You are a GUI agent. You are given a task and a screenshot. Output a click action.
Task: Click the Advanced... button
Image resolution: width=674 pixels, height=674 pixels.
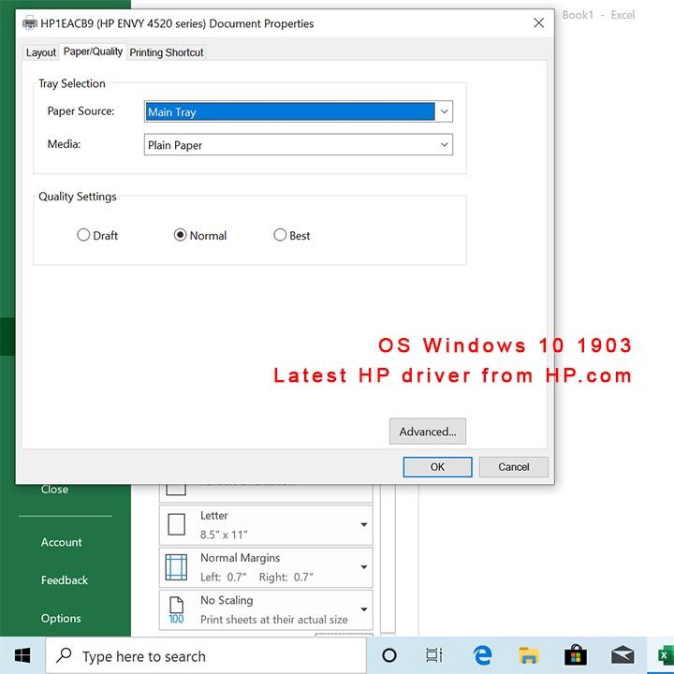point(427,432)
